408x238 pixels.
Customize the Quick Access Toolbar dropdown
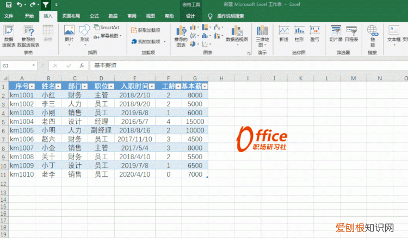[x=56, y=5]
